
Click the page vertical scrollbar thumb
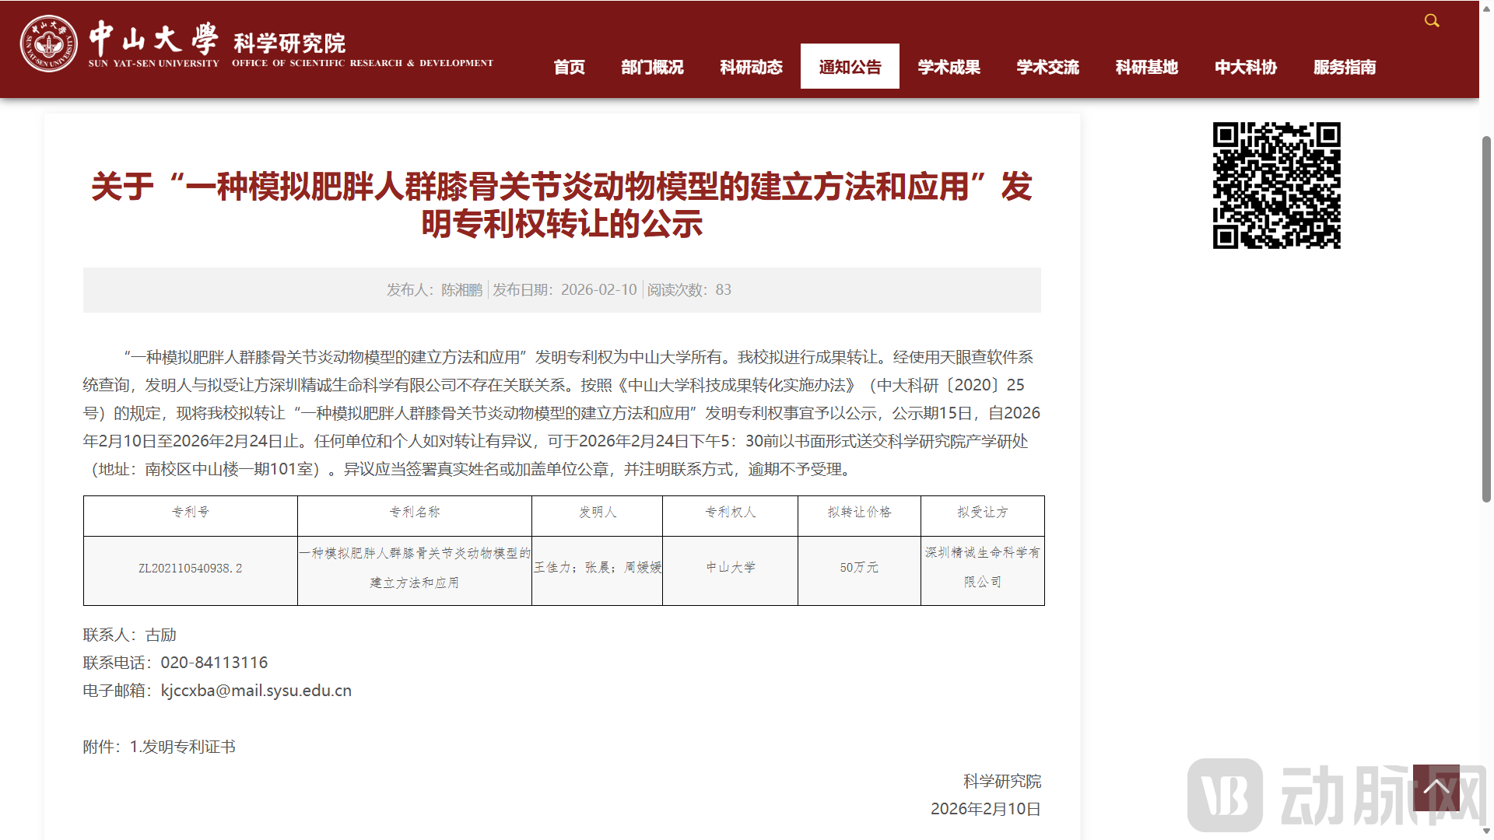tap(1486, 319)
